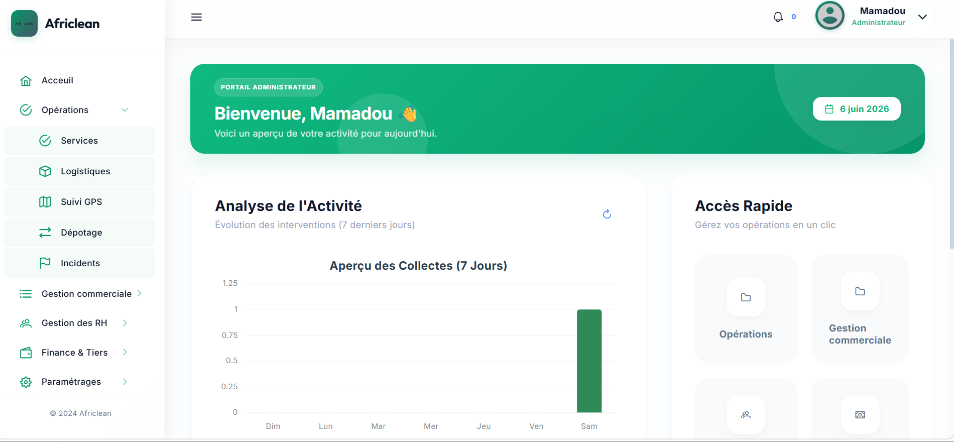954x442 pixels.
Task: Click the Incidents flag icon
Action: tap(45, 263)
